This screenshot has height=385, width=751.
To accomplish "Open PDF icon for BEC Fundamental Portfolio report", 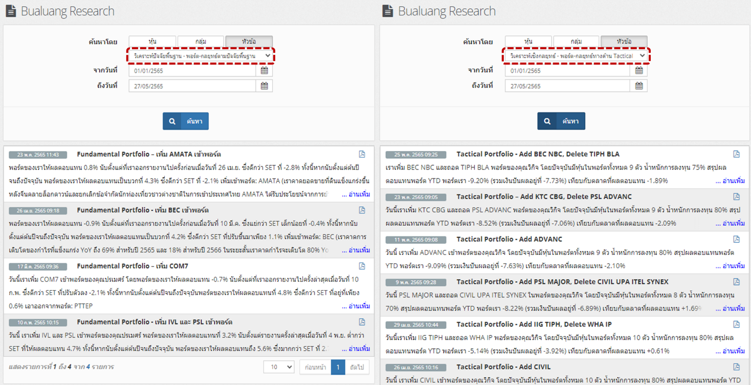I will (x=362, y=210).
